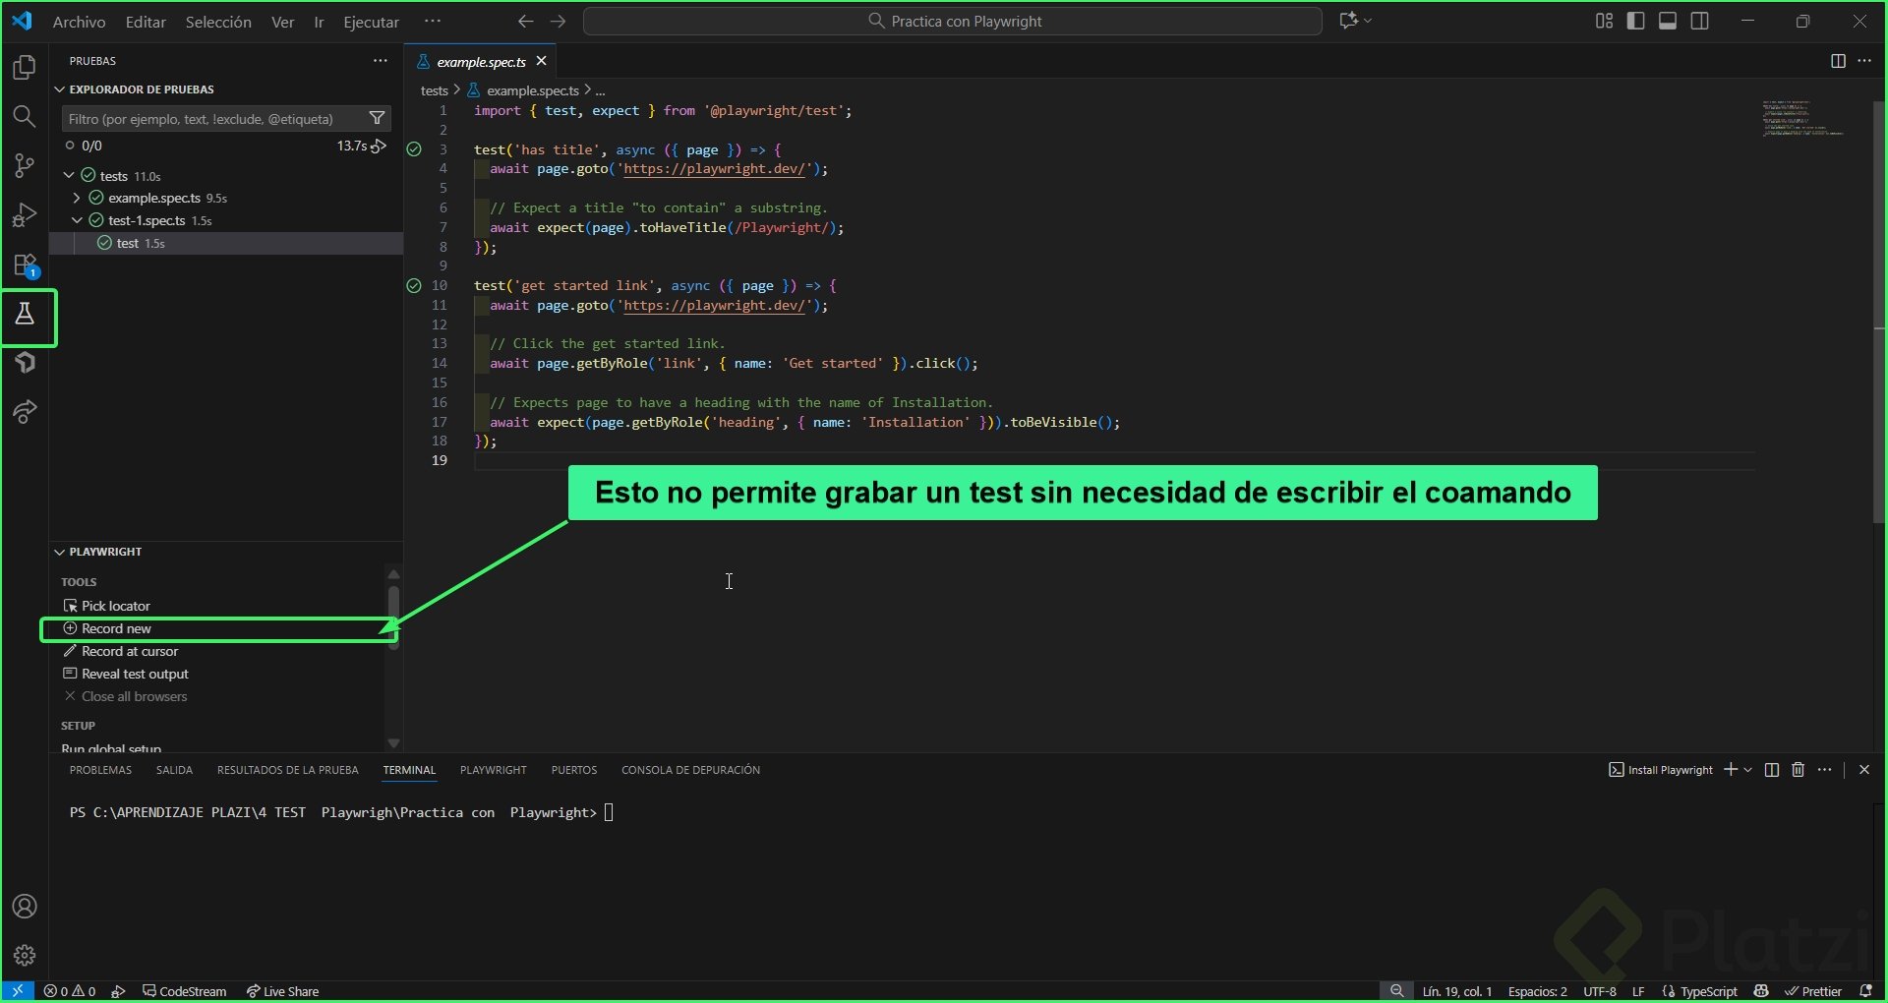Open Run and Debug view
This screenshot has height=1003, width=1888.
point(25,215)
